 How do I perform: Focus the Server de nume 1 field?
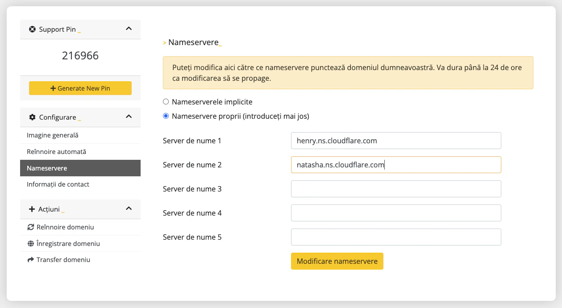coord(396,141)
